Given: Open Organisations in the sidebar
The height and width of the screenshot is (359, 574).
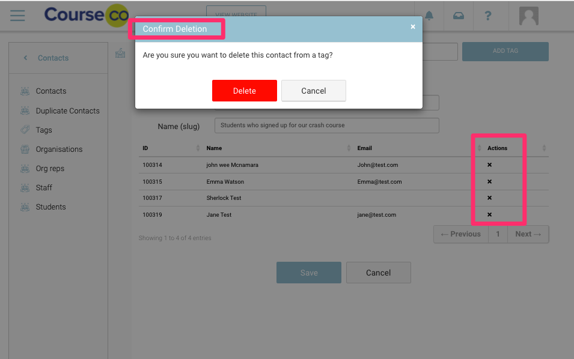Looking at the screenshot, I should 59,149.
